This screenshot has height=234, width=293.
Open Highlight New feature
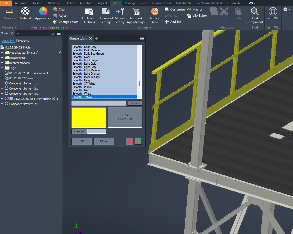[155, 16]
